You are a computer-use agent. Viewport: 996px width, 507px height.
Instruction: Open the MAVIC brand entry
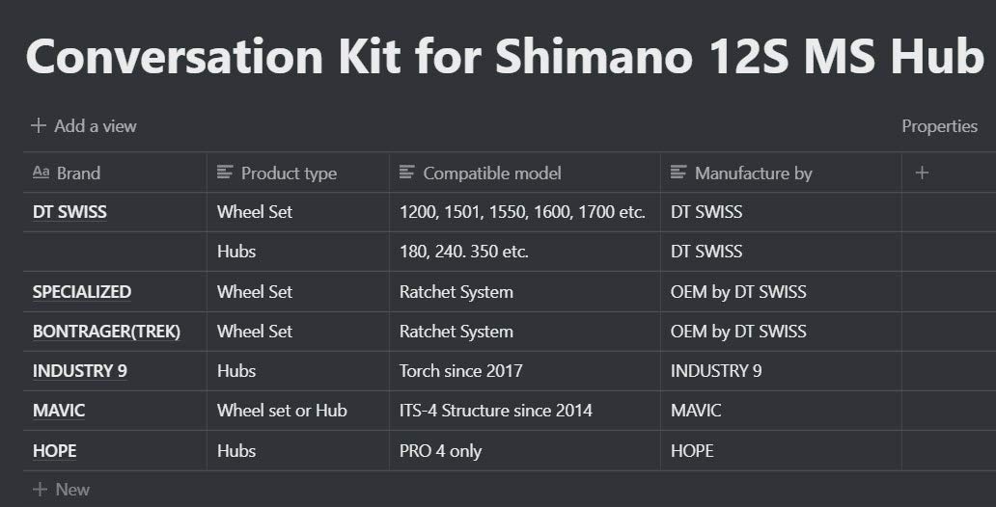(x=59, y=411)
